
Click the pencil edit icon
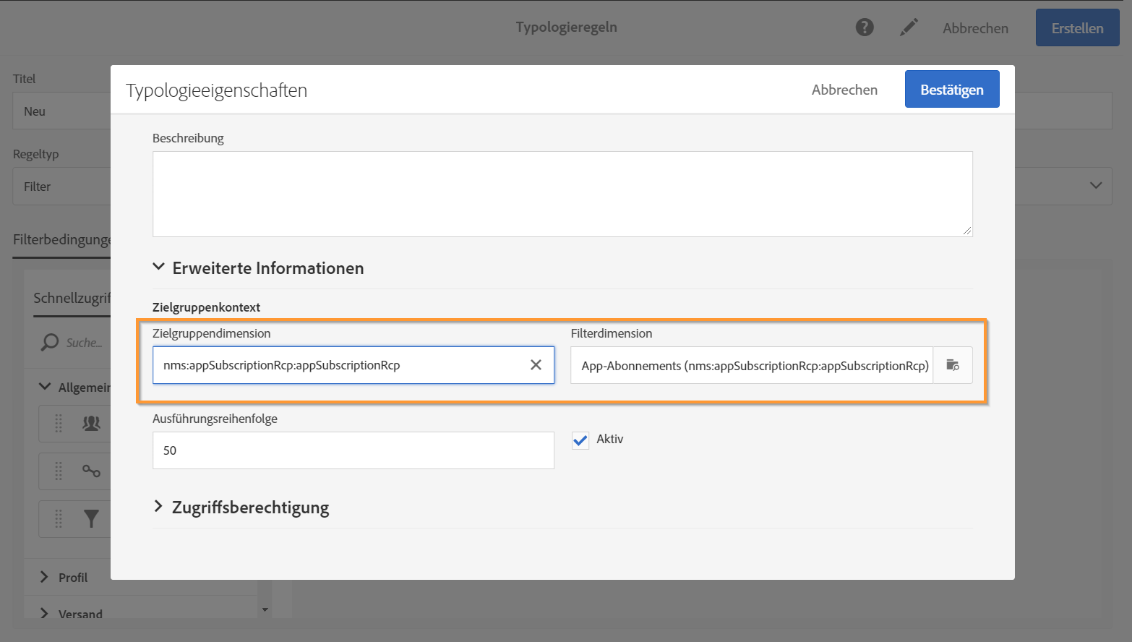click(x=909, y=27)
